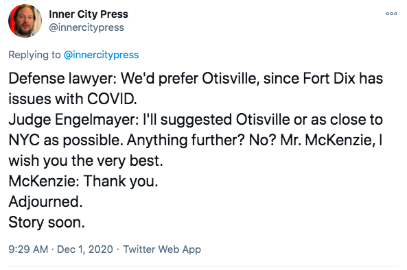Click the Dec 1, 2020 date
407x270 pixels.
(85, 249)
